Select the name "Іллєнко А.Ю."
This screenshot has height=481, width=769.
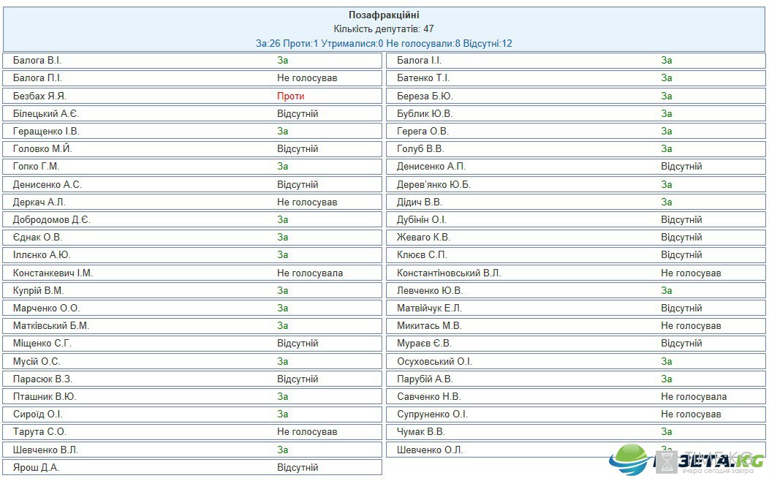tap(42, 255)
